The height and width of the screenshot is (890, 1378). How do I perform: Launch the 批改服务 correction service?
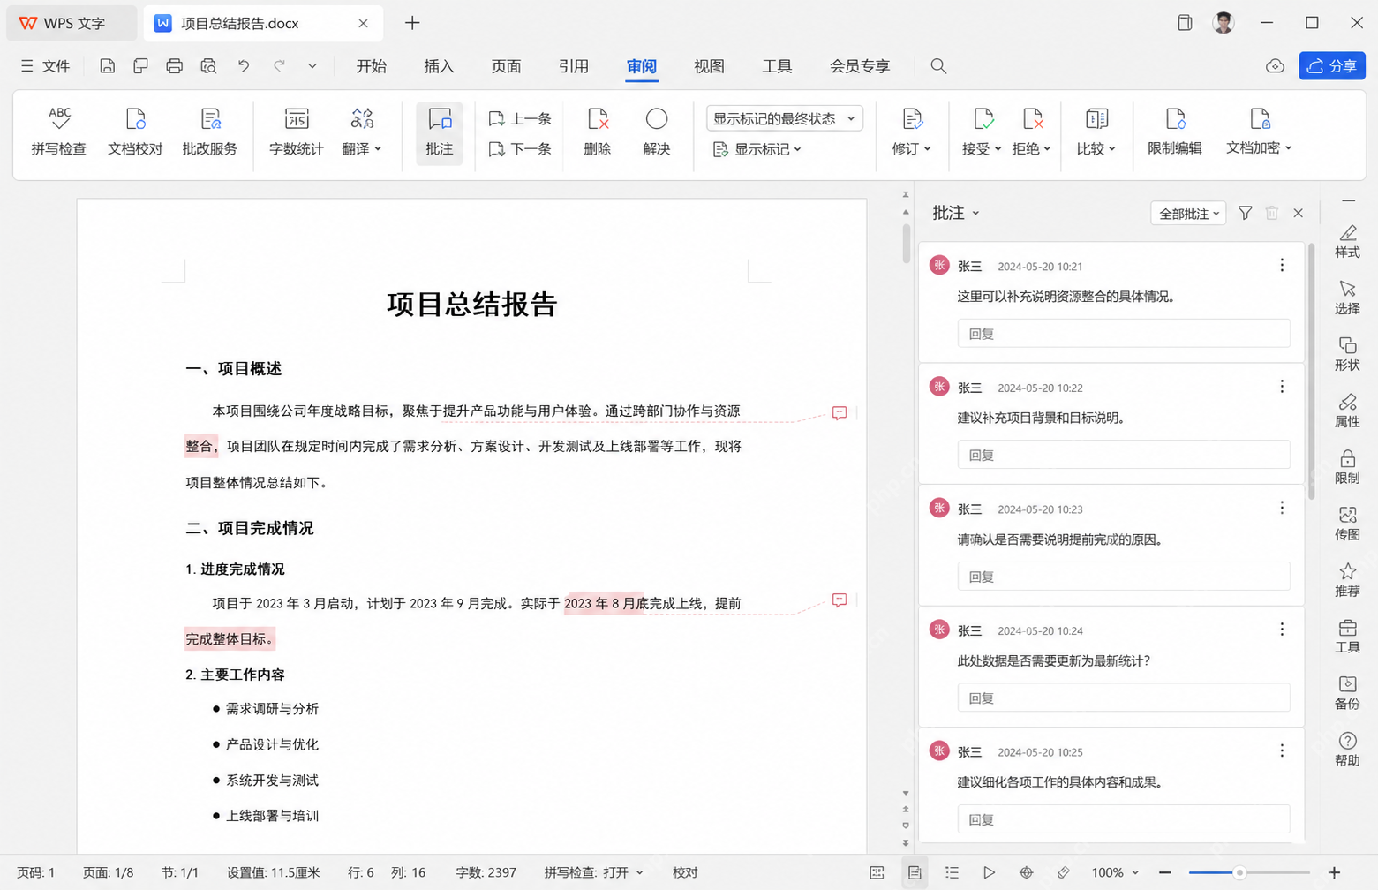pos(210,132)
